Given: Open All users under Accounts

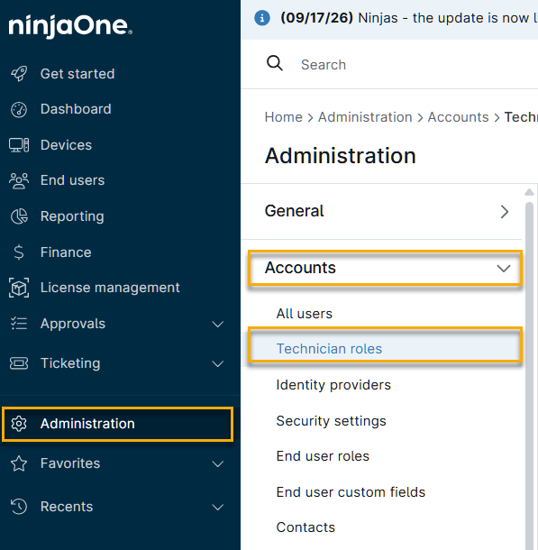Looking at the screenshot, I should coord(305,314).
